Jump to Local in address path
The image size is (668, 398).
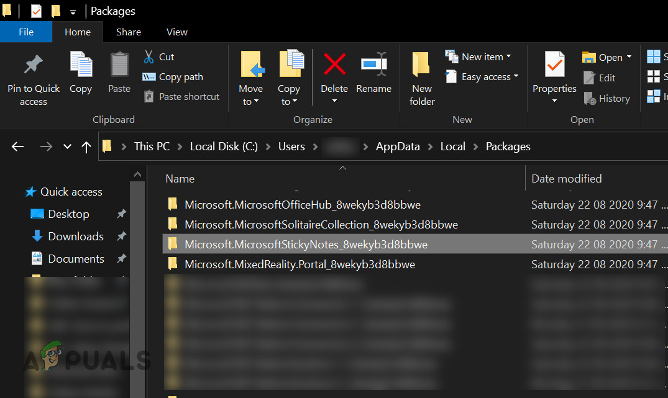click(x=452, y=147)
